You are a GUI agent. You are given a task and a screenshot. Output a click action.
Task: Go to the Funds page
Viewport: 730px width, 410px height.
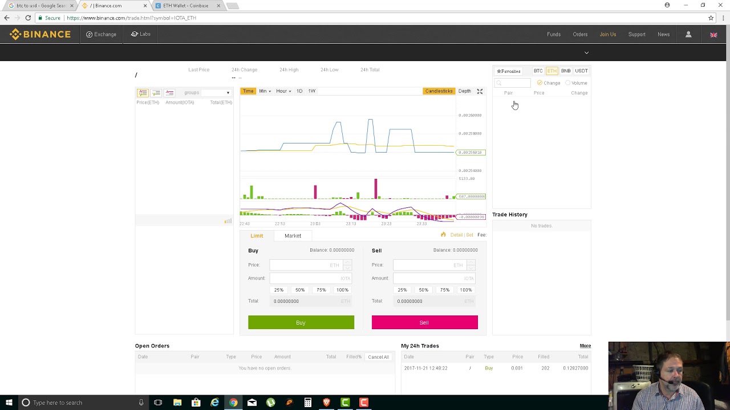coord(554,34)
